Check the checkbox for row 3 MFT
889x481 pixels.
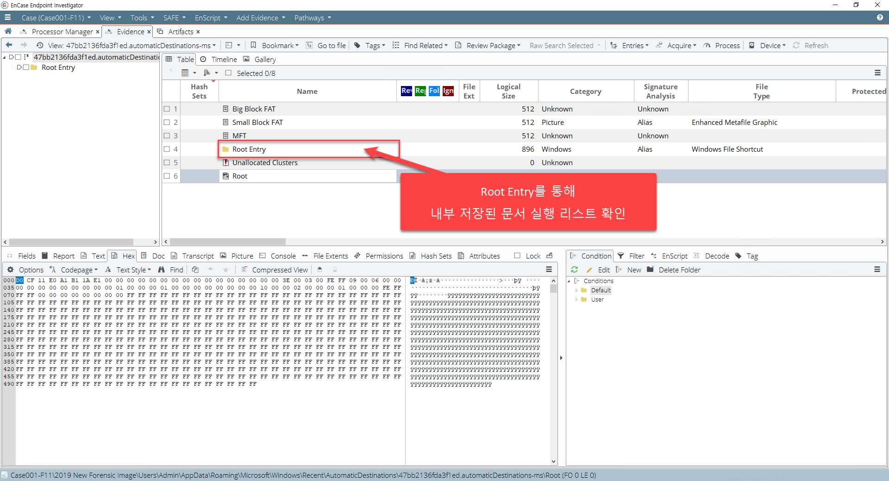point(167,136)
